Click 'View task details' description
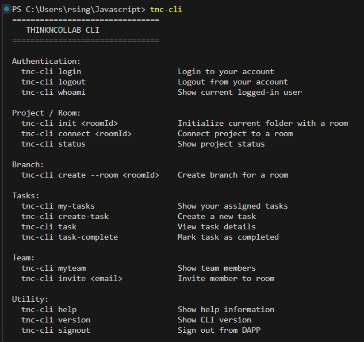364x342 pixels. click(217, 227)
